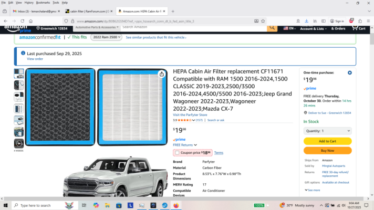The image size is (374, 210).
Task: Select the first product thumbnail
Action: click(x=18, y=73)
